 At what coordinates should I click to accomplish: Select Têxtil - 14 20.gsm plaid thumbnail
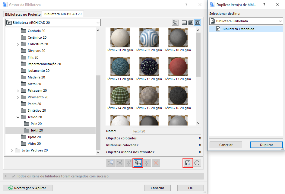coord(120,96)
